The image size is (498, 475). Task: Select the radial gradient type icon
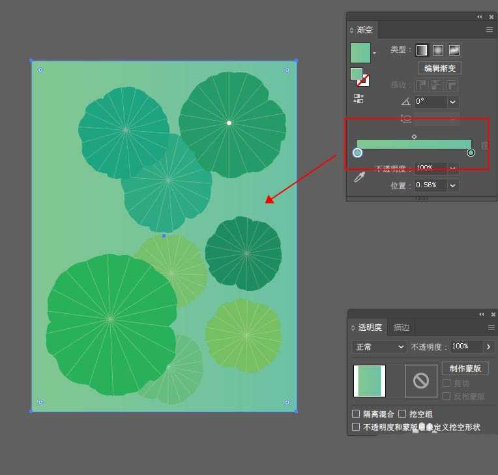pyautogui.click(x=438, y=50)
